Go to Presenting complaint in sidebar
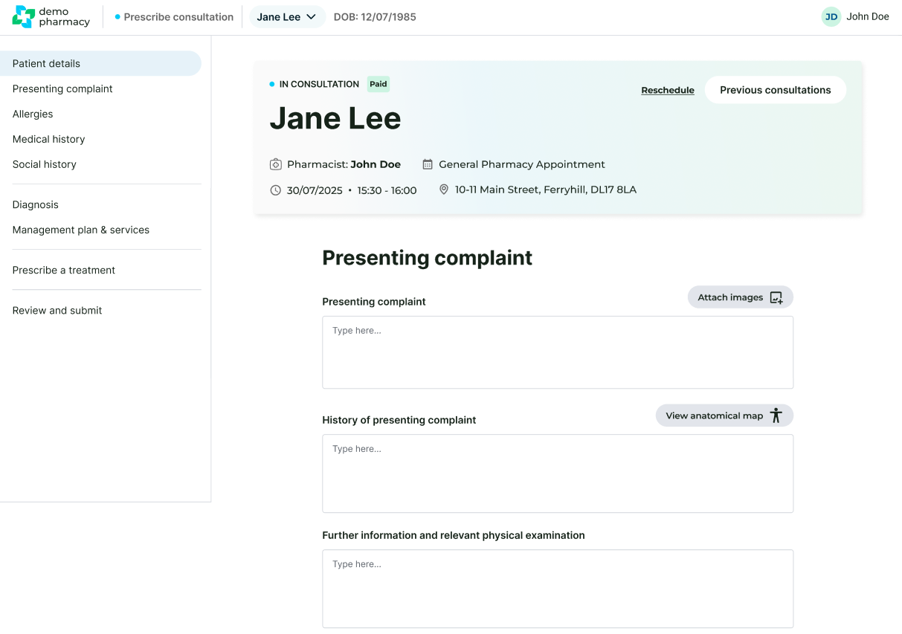This screenshot has height=634, width=902. (x=62, y=89)
